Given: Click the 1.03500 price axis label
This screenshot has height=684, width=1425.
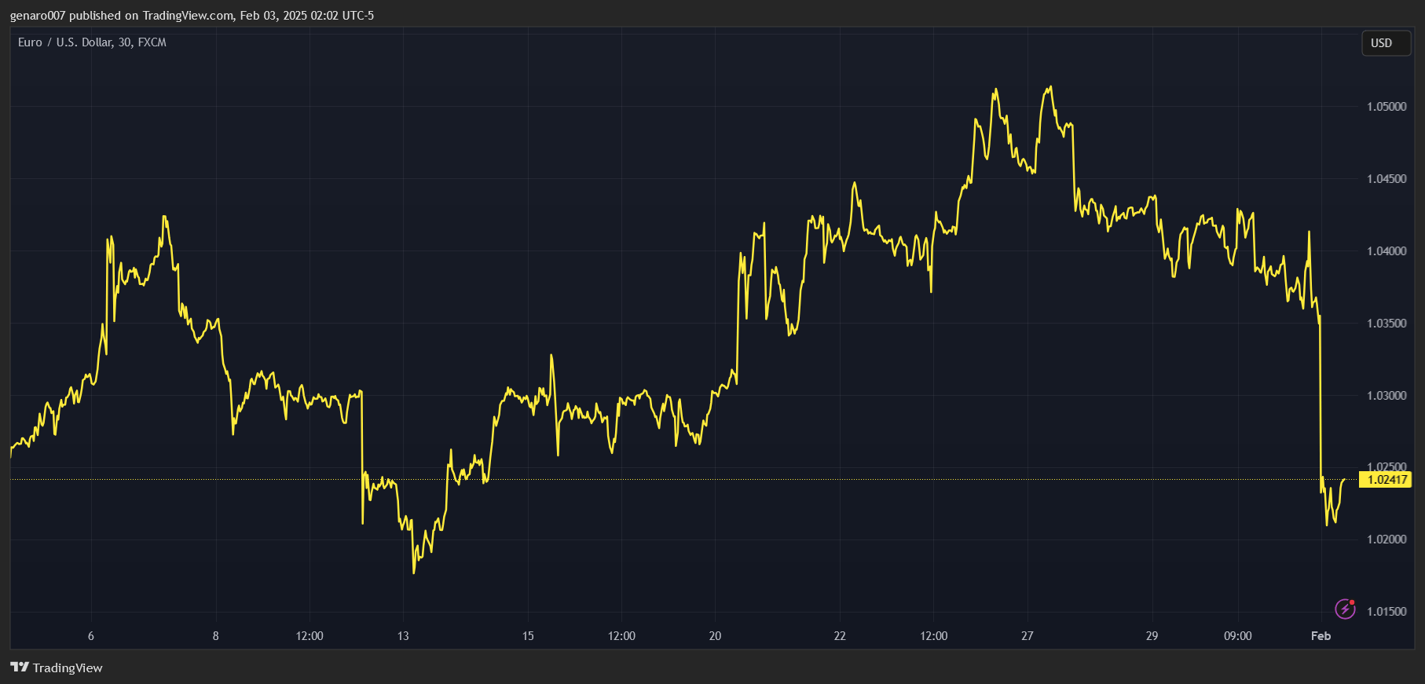Looking at the screenshot, I should (x=1387, y=324).
